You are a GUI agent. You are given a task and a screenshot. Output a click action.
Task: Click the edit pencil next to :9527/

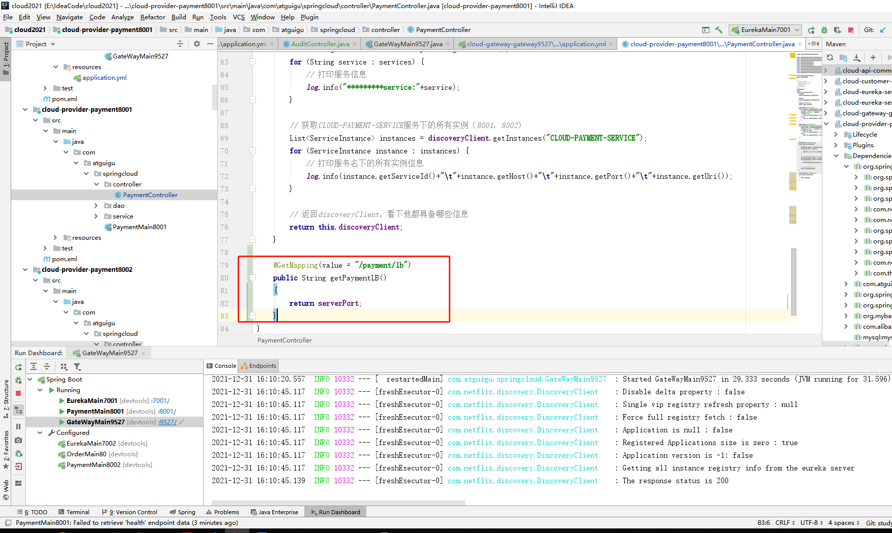pyautogui.click(x=182, y=422)
